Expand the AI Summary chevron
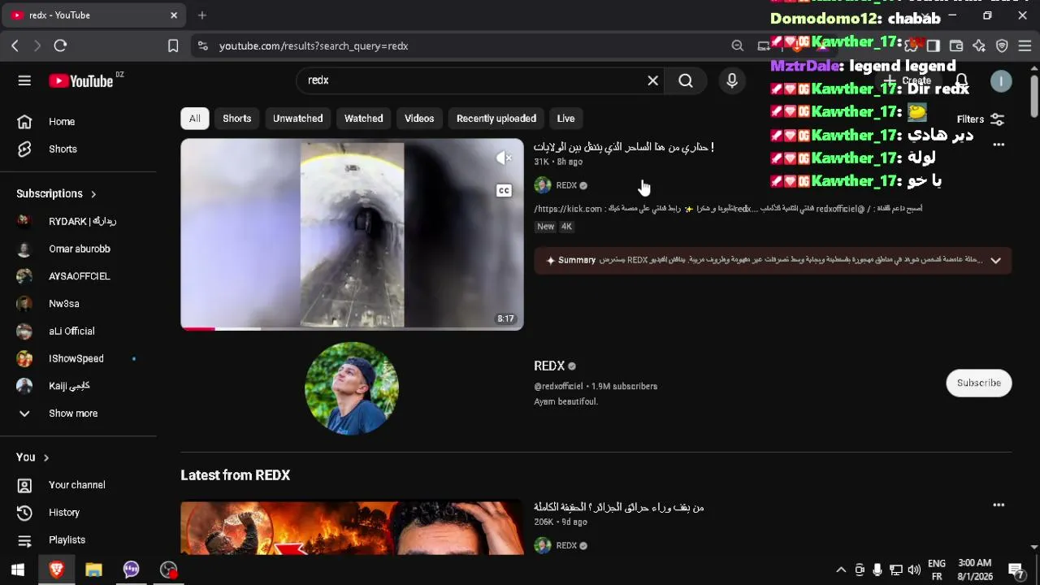 [995, 261]
